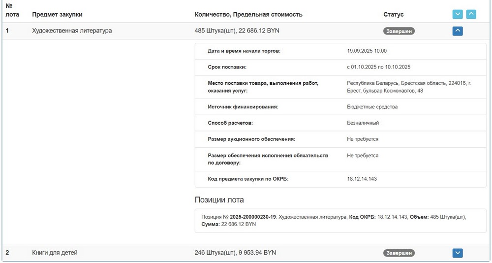Viewport: 492px width, 263px height.
Task: Click the Статус column header
Action: pos(393,14)
